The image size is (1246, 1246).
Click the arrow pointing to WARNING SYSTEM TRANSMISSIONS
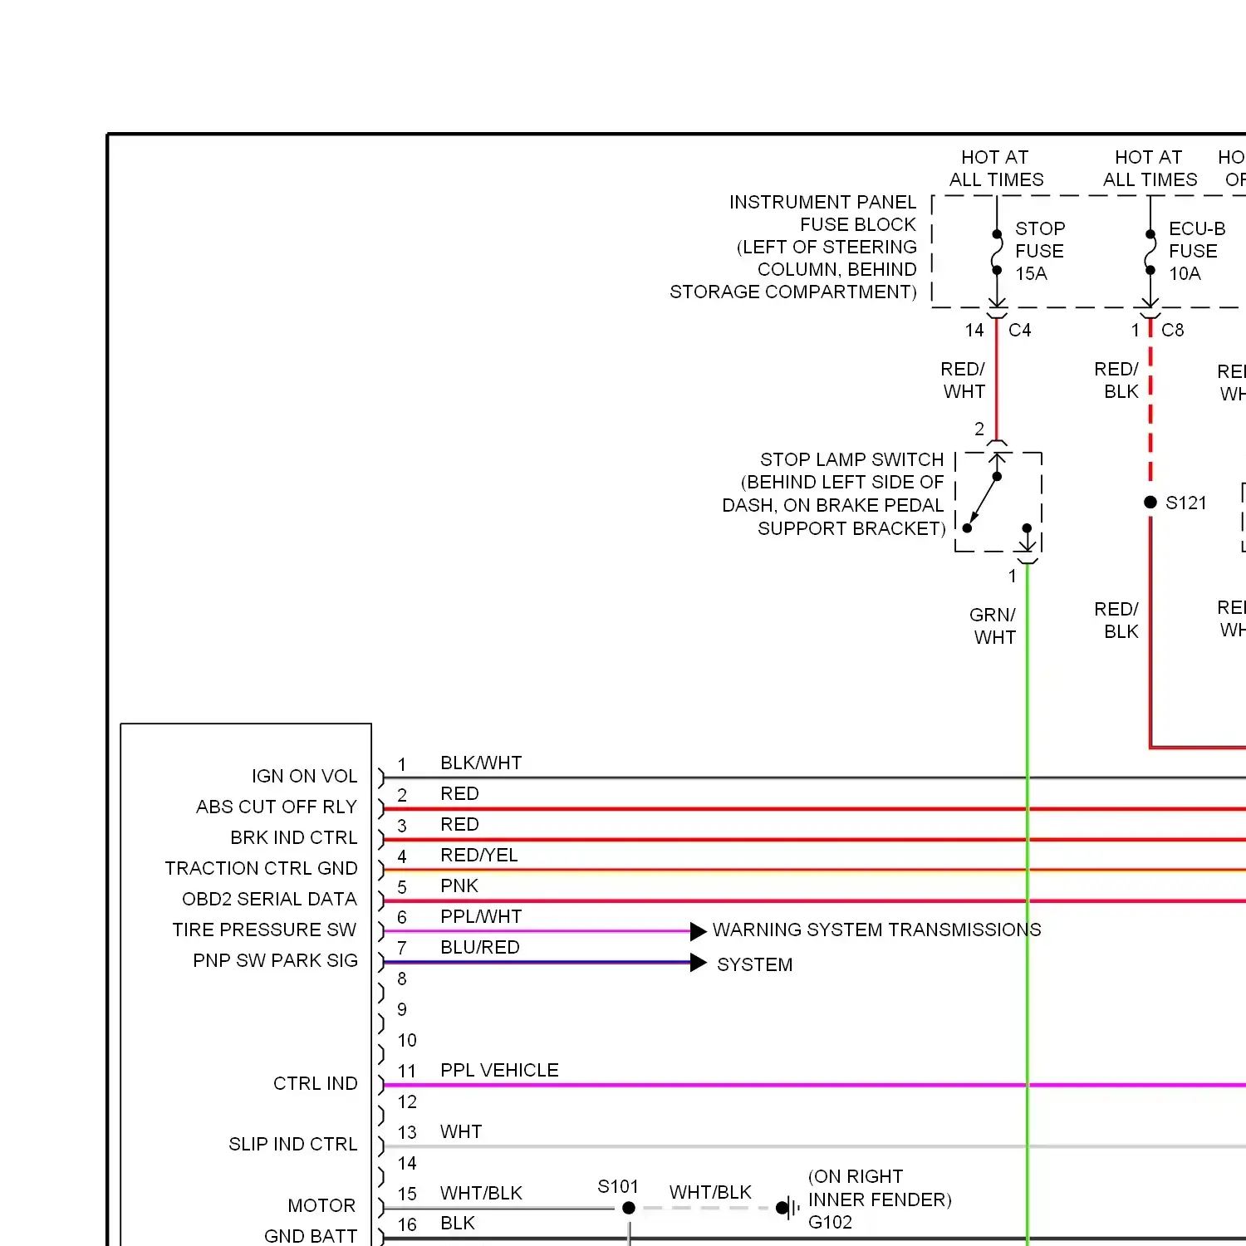point(698,931)
